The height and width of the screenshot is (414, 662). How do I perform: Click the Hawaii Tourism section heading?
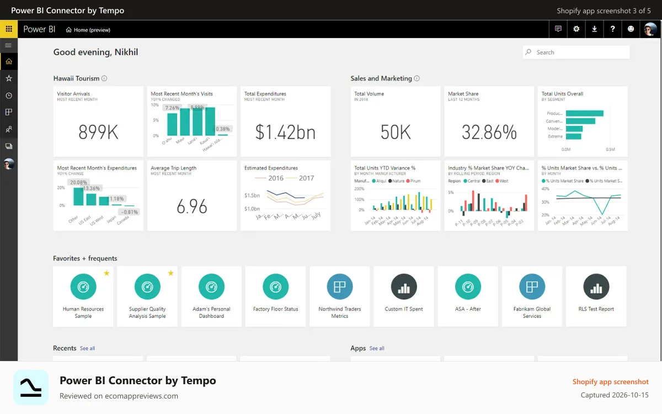click(76, 78)
